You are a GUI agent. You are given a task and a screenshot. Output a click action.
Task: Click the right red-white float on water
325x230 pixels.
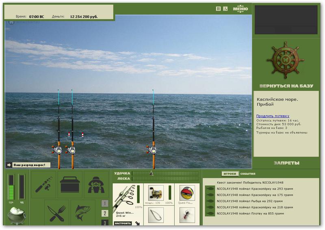83,135
